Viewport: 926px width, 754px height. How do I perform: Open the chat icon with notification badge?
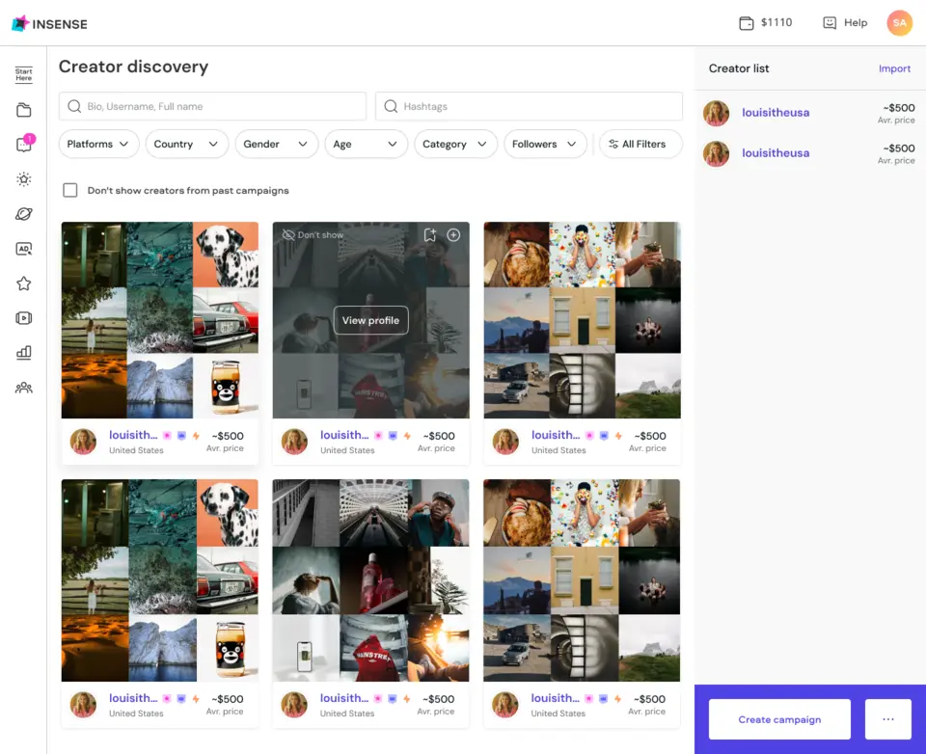point(23,144)
